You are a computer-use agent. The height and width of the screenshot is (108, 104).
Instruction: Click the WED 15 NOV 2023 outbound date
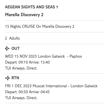click(x=21, y=56)
